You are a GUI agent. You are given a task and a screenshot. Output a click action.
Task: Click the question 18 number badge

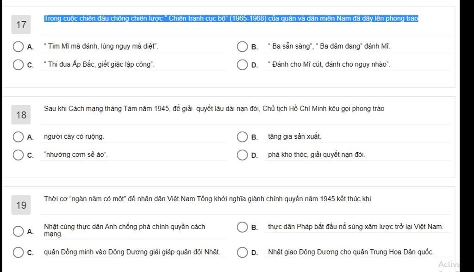pyautogui.click(x=21, y=115)
